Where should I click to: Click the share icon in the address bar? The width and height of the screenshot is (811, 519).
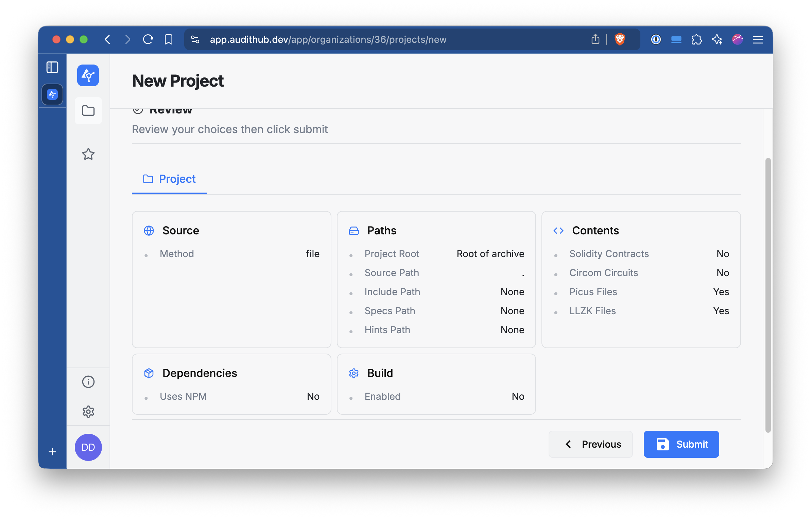tap(595, 39)
